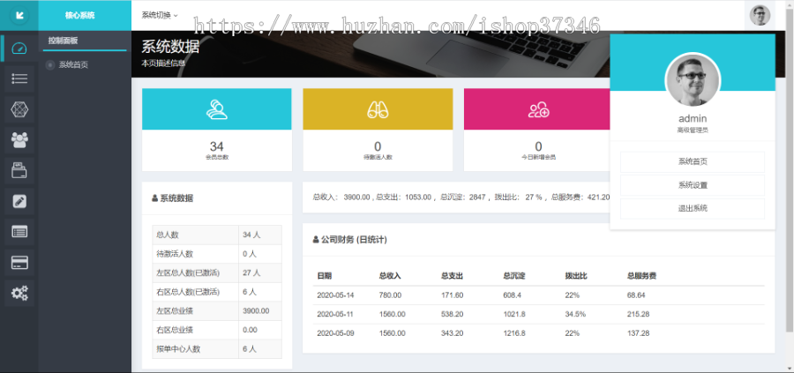Click the 215.28 service fee cell
Viewport: 794px width, 373px height.
click(x=638, y=314)
